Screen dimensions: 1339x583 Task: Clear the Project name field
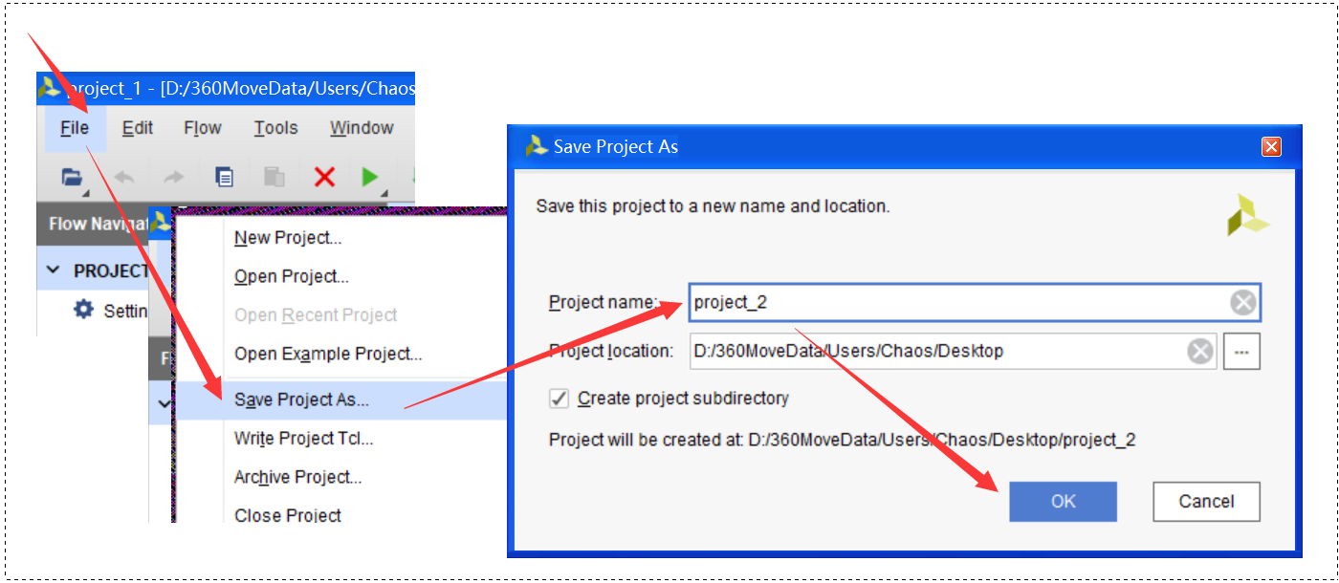pyautogui.click(x=1242, y=303)
